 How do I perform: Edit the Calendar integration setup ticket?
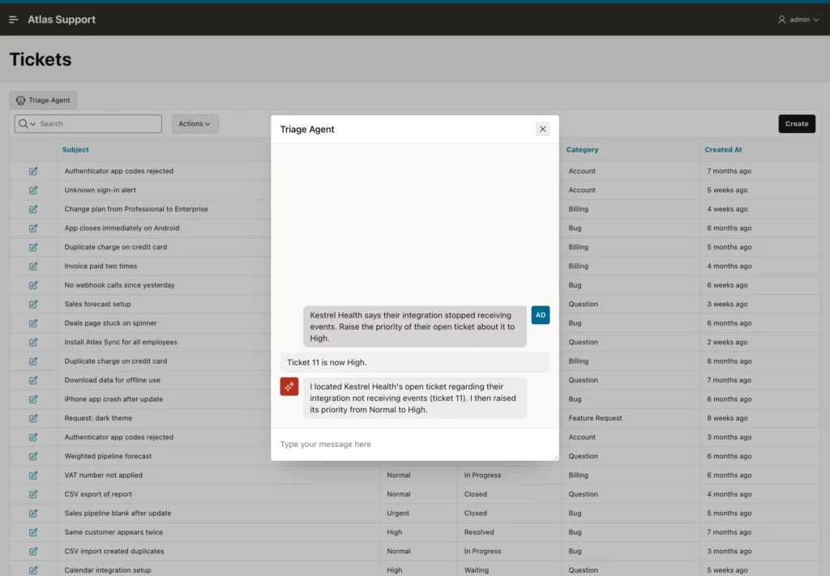tap(33, 570)
